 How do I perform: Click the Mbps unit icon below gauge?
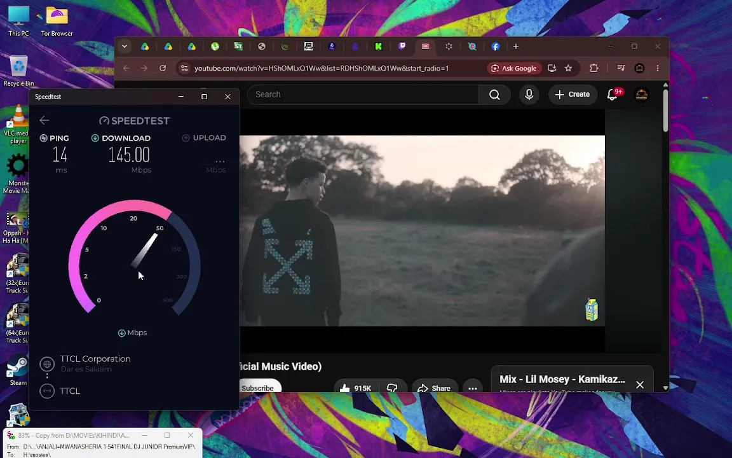click(x=122, y=333)
